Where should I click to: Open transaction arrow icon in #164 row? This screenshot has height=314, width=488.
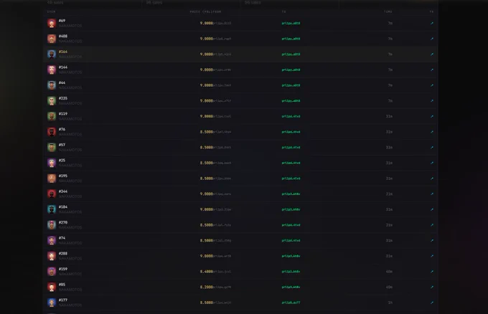432,54
